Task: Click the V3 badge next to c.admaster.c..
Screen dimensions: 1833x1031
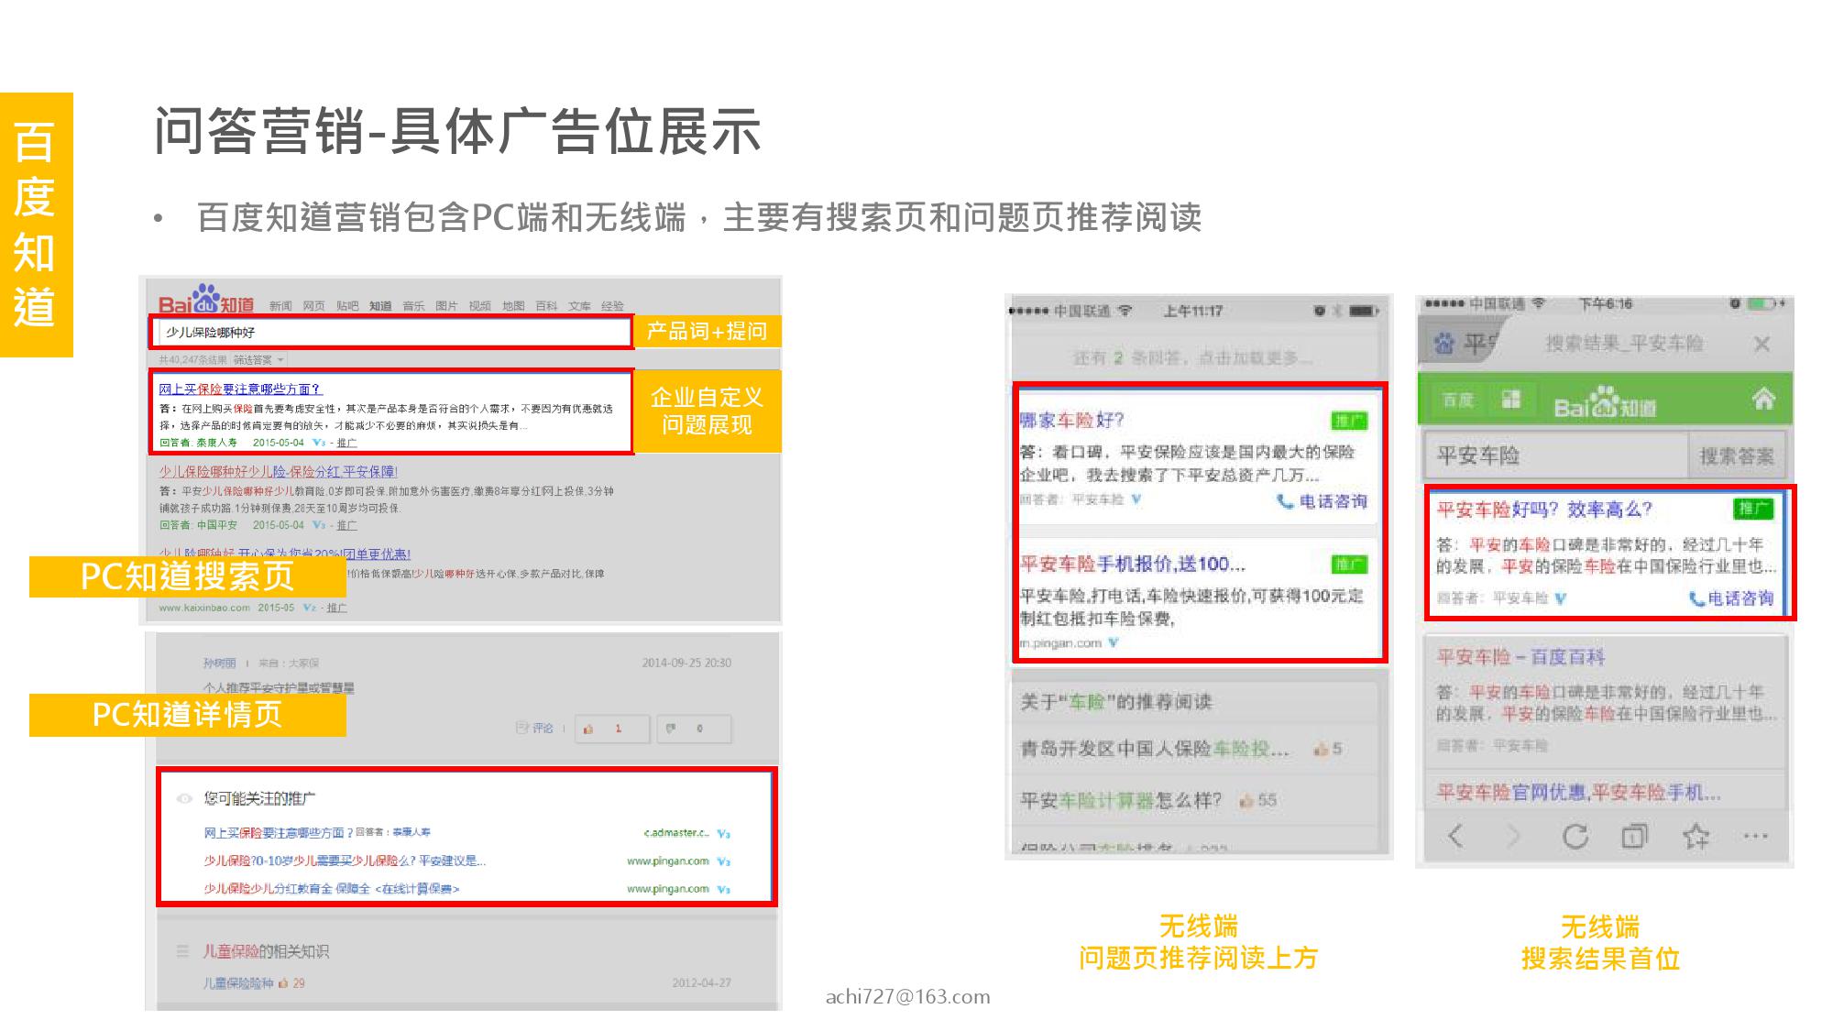Action: coord(724,834)
